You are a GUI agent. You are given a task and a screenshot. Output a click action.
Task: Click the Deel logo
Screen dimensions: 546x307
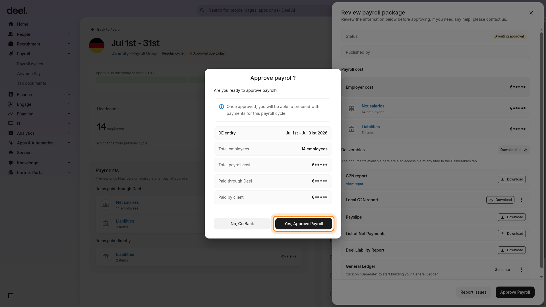click(17, 11)
